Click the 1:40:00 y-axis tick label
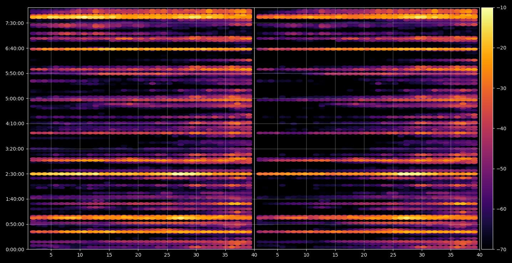The height and width of the screenshot is (263, 512). (x=15, y=199)
